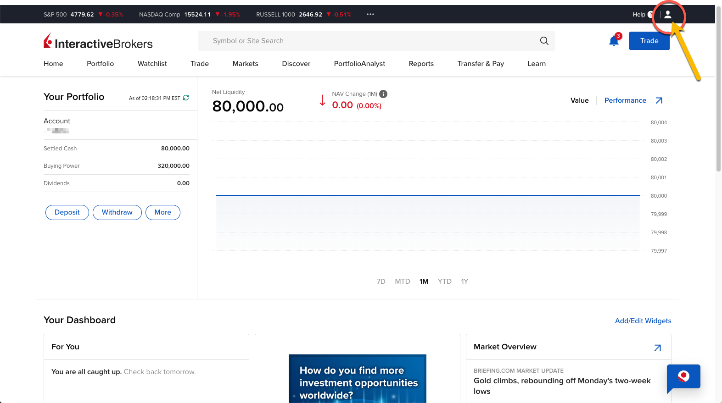Viewport: 722px width, 403px height.
Task: Switch chart to Performance view
Action: point(625,100)
